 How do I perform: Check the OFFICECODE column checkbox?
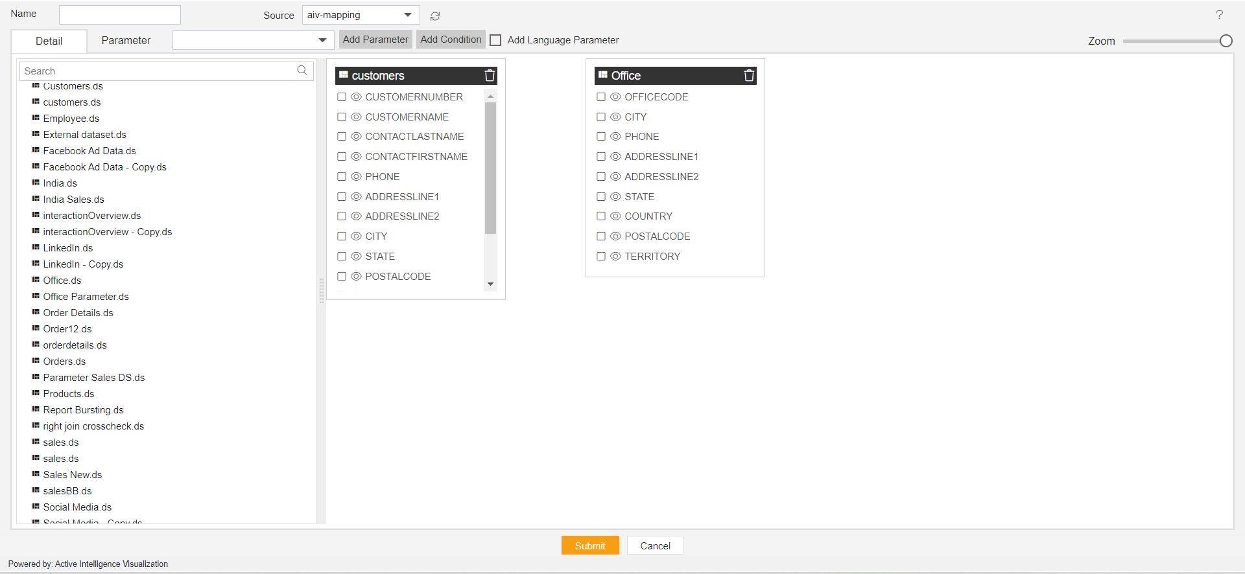coord(601,97)
